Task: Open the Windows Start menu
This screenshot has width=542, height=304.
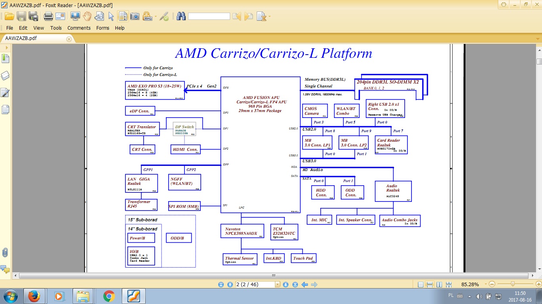Action: pos(10,296)
